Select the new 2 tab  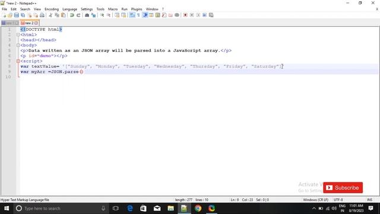[29, 23]
